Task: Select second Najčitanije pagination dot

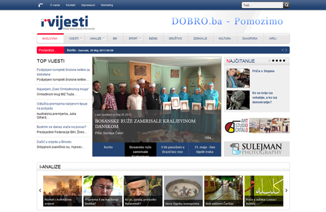Action: 273,61
